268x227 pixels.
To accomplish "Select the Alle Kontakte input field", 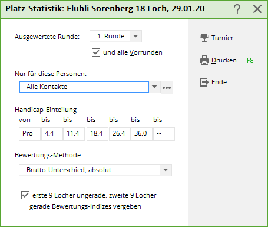I will 84,87.
